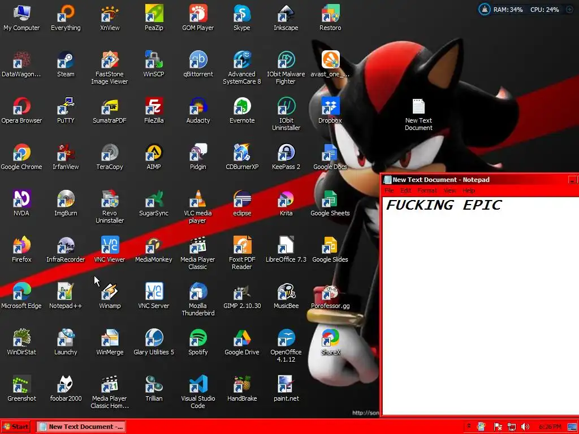Click the MusicBee shortcut icon
The height and width of the screenshot is (434, 579).
(286, 296)
